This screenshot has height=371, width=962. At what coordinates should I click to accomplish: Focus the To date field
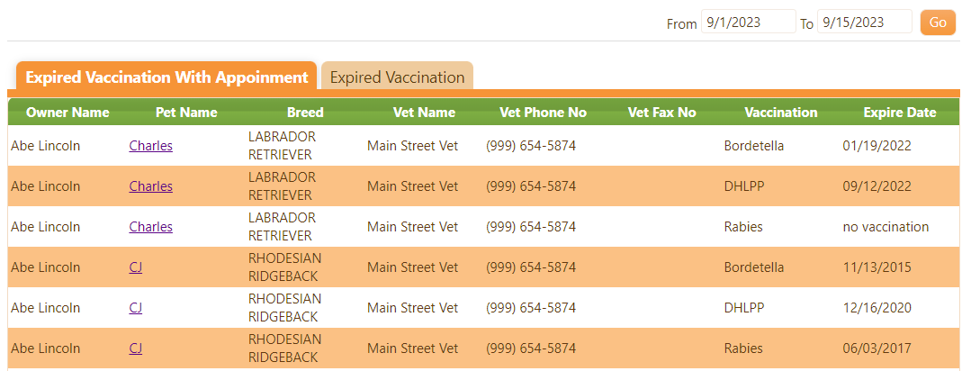[x=865, y=23]
